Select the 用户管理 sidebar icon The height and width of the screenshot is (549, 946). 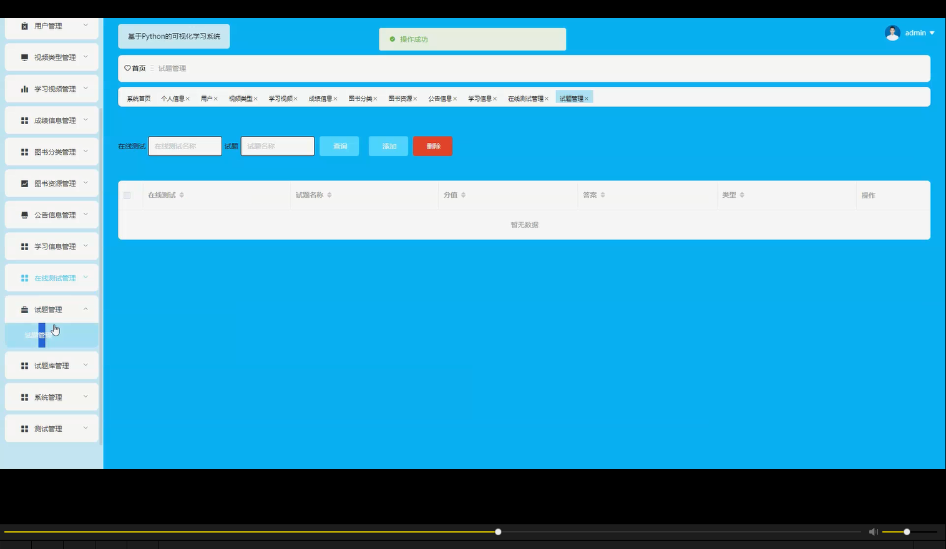click(x=24, y=26)
